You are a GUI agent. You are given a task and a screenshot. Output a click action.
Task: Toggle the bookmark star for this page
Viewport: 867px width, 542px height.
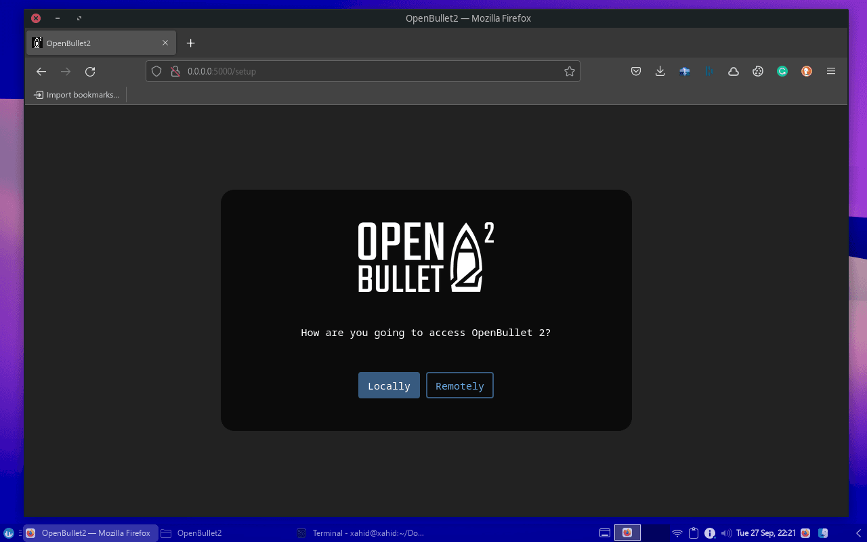click(x=569, y=71)
